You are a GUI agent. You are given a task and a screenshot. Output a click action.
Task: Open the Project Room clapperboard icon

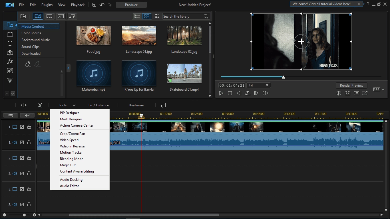10,34
